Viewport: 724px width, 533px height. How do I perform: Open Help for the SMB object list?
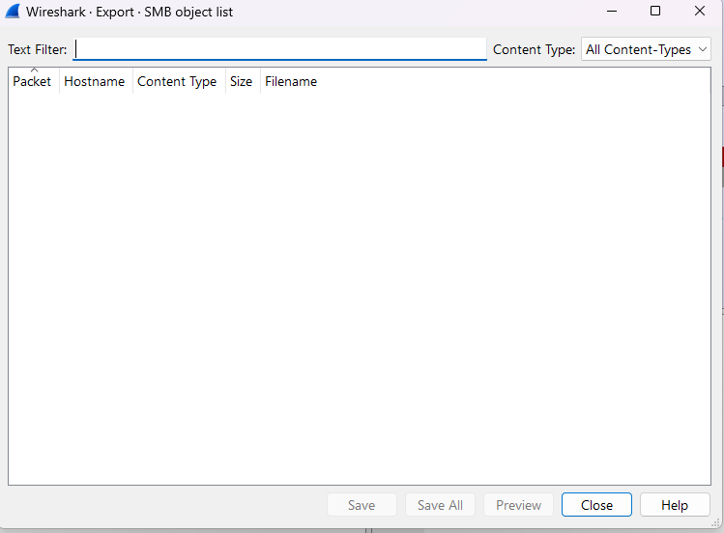(x=675, y=505)
